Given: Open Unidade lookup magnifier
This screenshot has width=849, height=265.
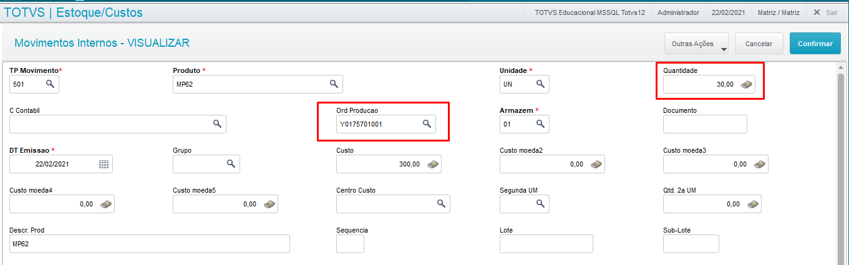Looking at the screenshot, I should 540,84.
